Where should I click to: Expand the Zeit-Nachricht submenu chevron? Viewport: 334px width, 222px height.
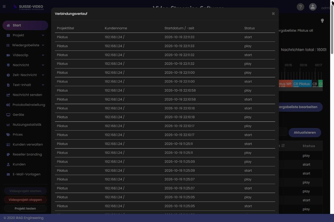(43, 75)
